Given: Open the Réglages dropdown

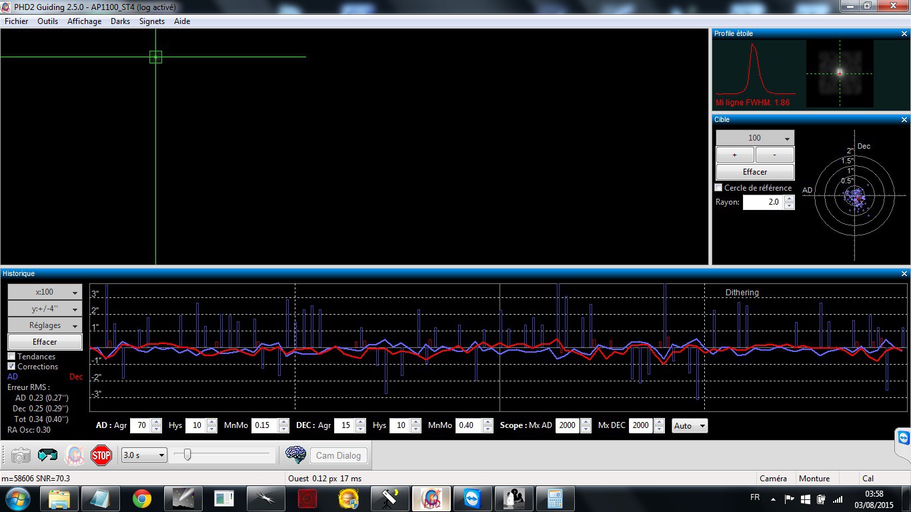Looking at the screenshot, I should coord(45,325).
